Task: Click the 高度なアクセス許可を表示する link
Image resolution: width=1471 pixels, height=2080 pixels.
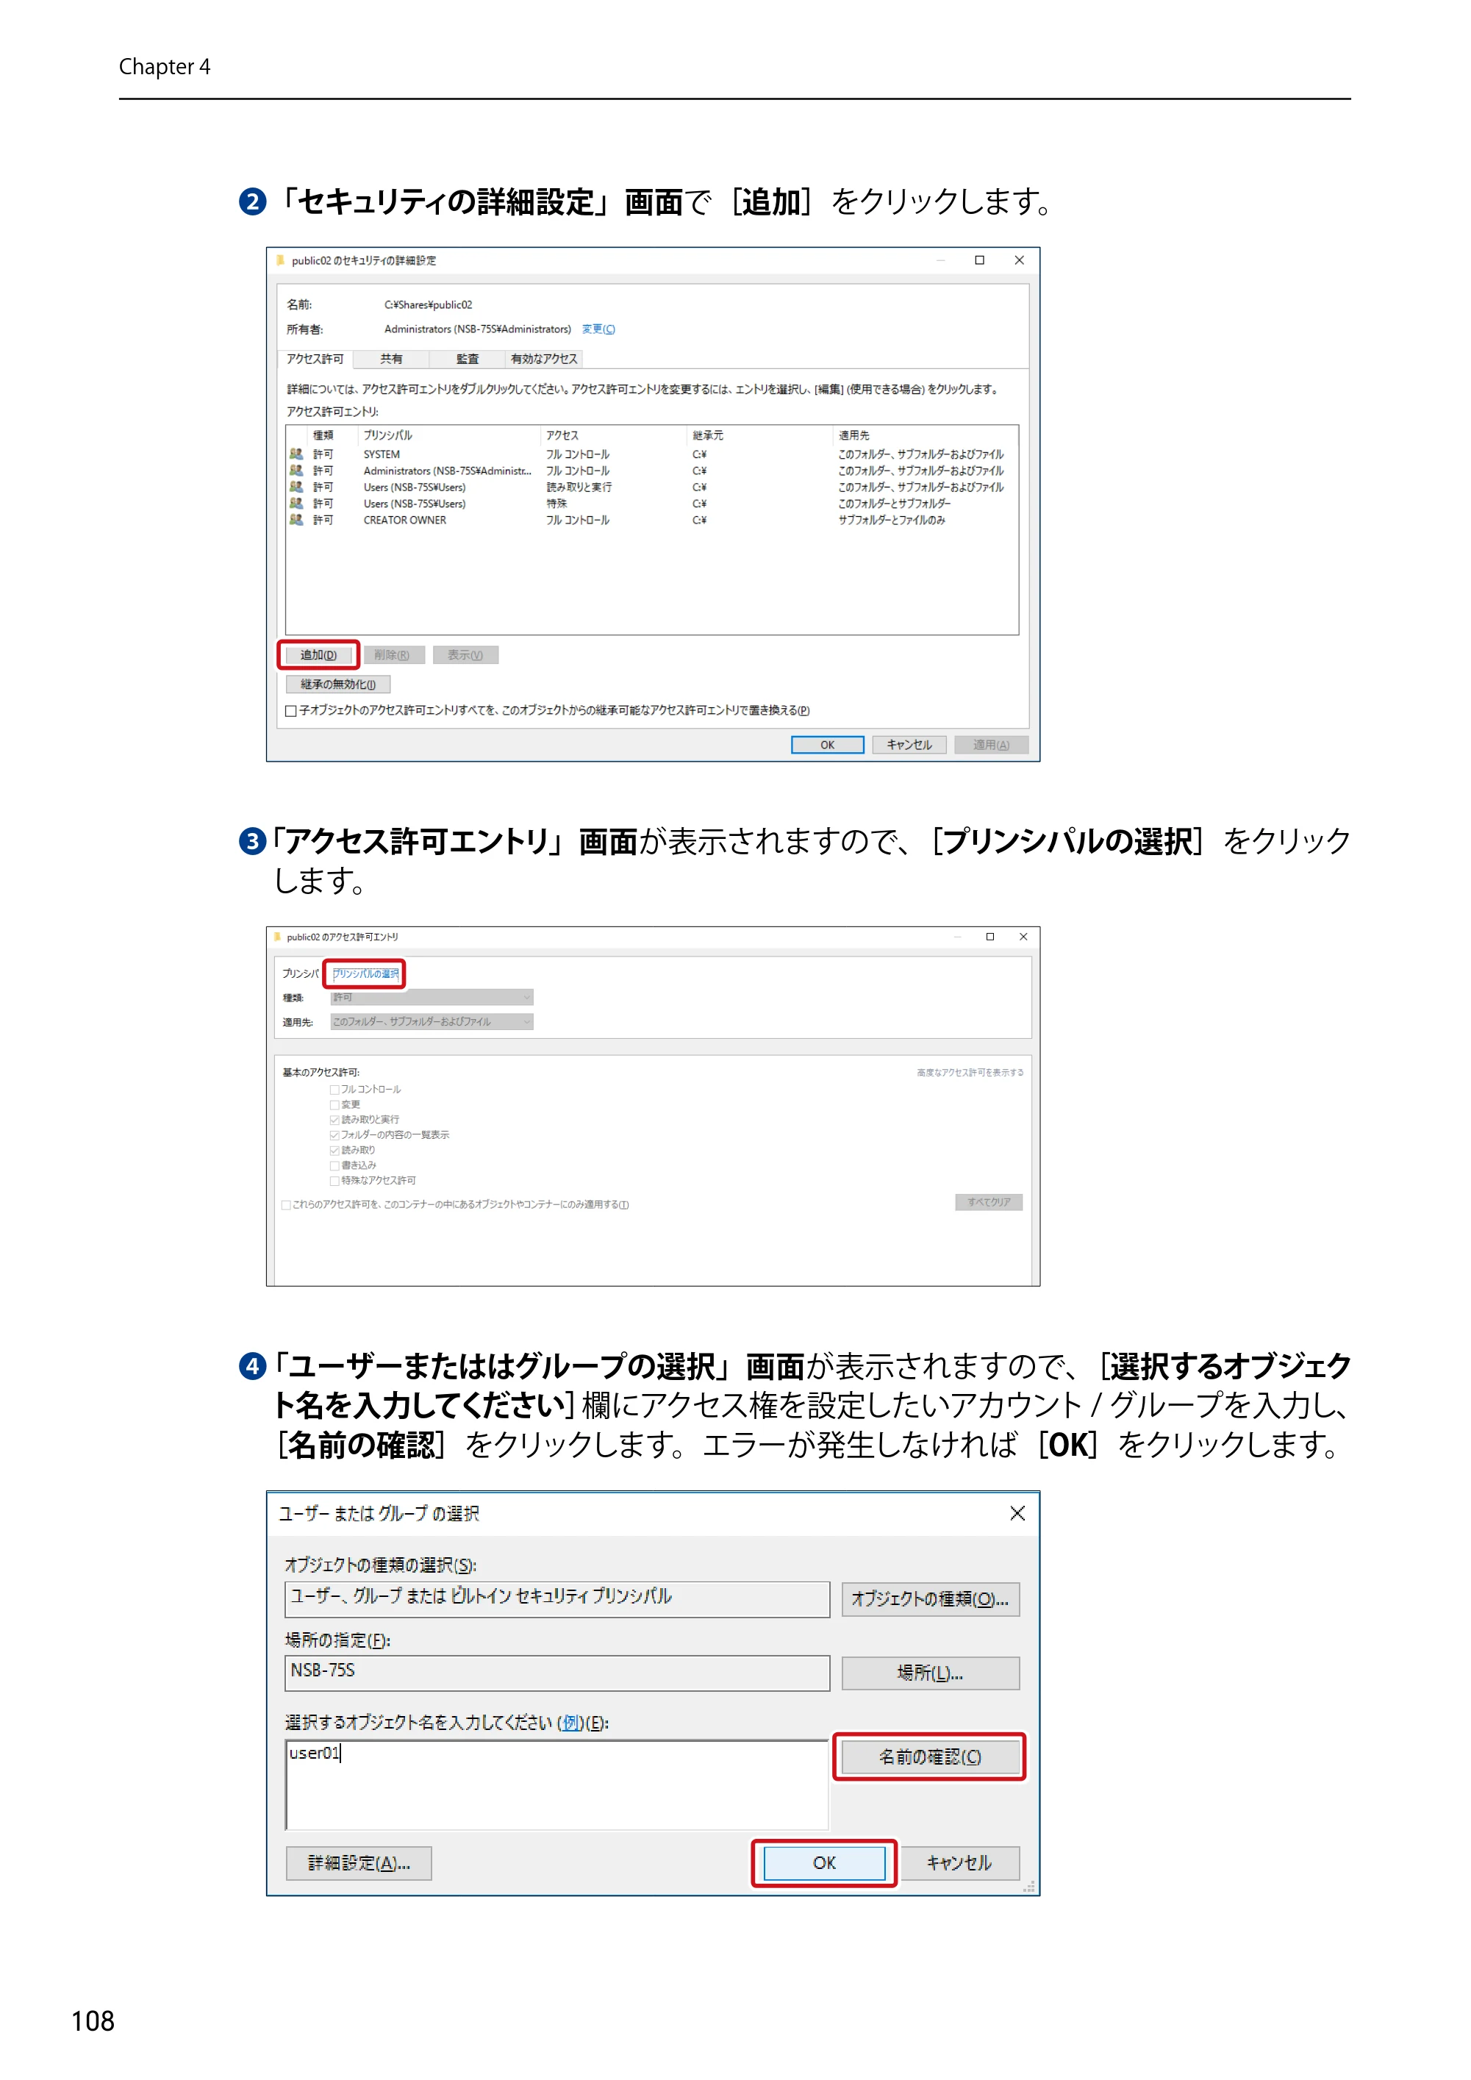Action: [x=970, y=1073]
